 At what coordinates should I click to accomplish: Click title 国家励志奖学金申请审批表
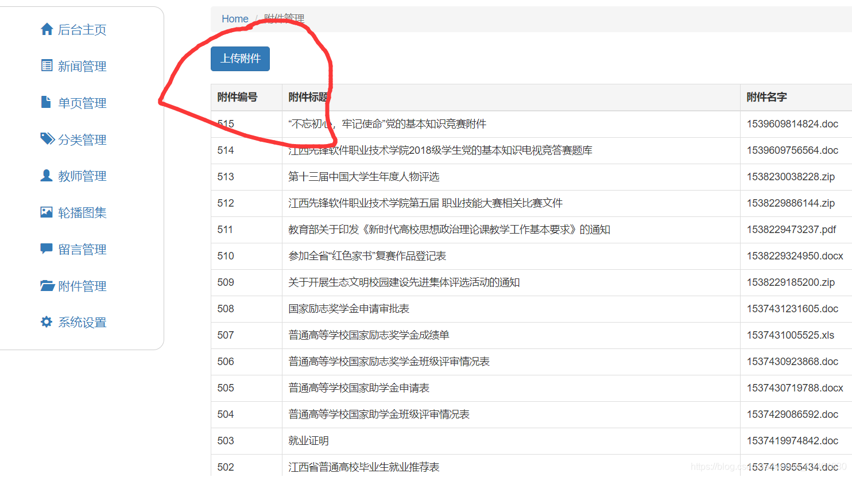pos(349,309)
